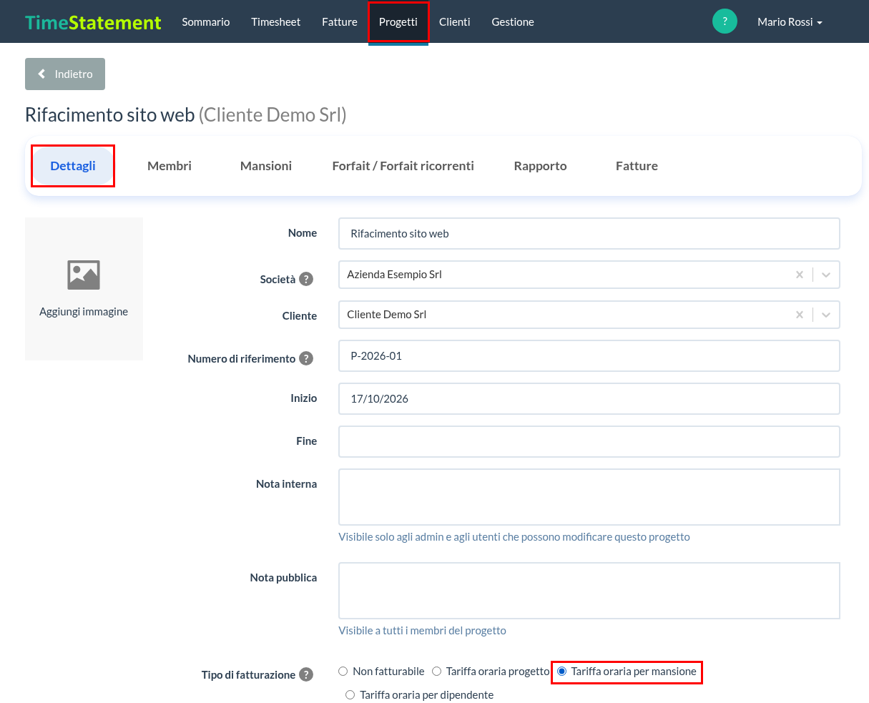Switch to the Membri tab
Image resolution: width=869 pixels, height=703 pixels.
(x=170, y=166)
